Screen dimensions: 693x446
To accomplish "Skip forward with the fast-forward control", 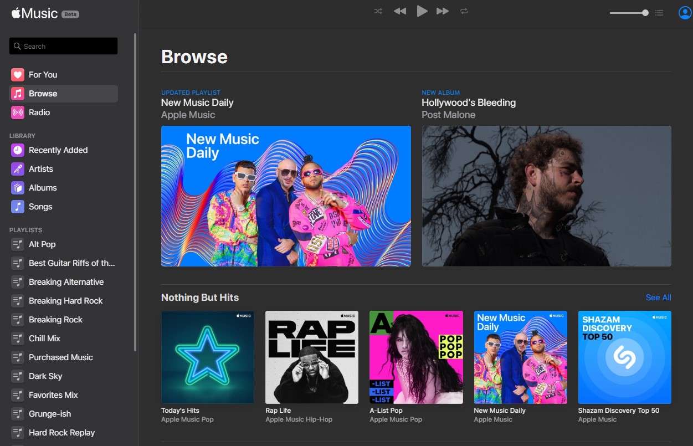I will (x=443, y=11).
